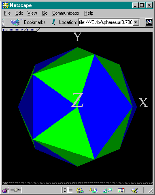Collapse the location toolbar via its grip handle
Screen dimensions: 155x195
(3, 22)
